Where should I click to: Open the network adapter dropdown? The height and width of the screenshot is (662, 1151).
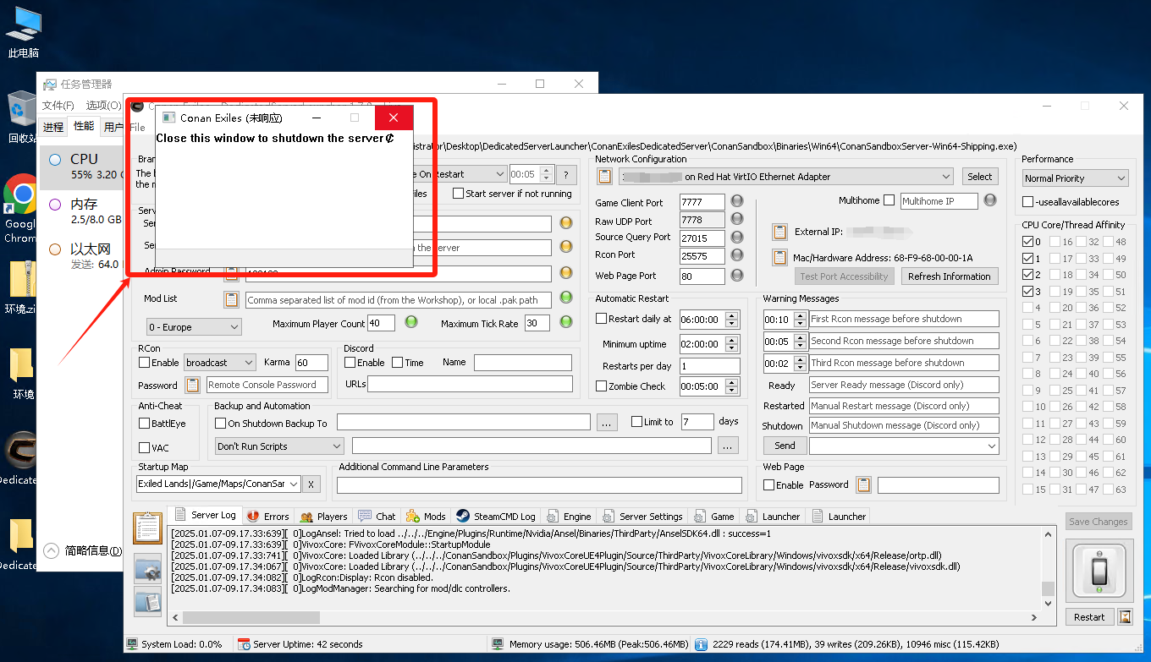coord(786,177)
